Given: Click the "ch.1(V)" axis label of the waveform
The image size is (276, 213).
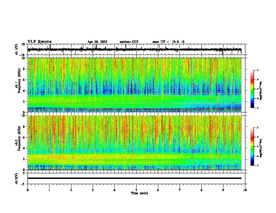Looking at the screenshot, I should [x=17, y=49].
